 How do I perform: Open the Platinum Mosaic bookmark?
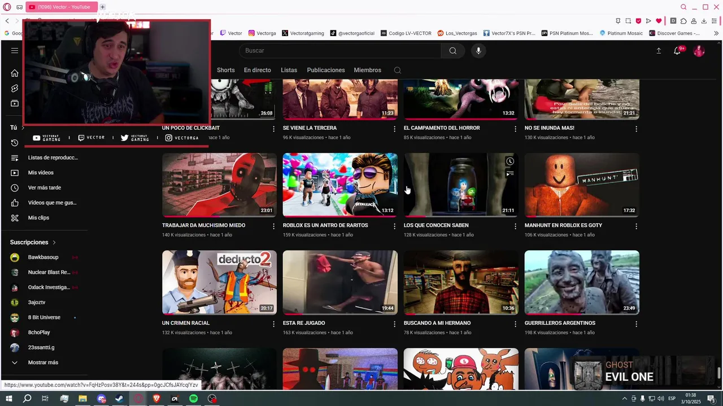point(621,33)
